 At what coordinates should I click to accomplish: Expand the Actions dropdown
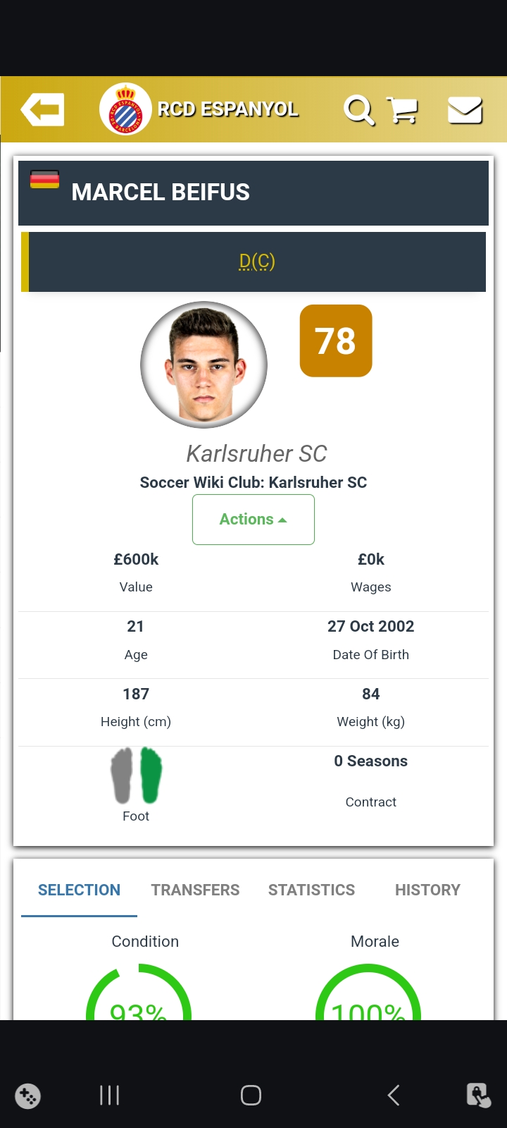click(253, 520)
